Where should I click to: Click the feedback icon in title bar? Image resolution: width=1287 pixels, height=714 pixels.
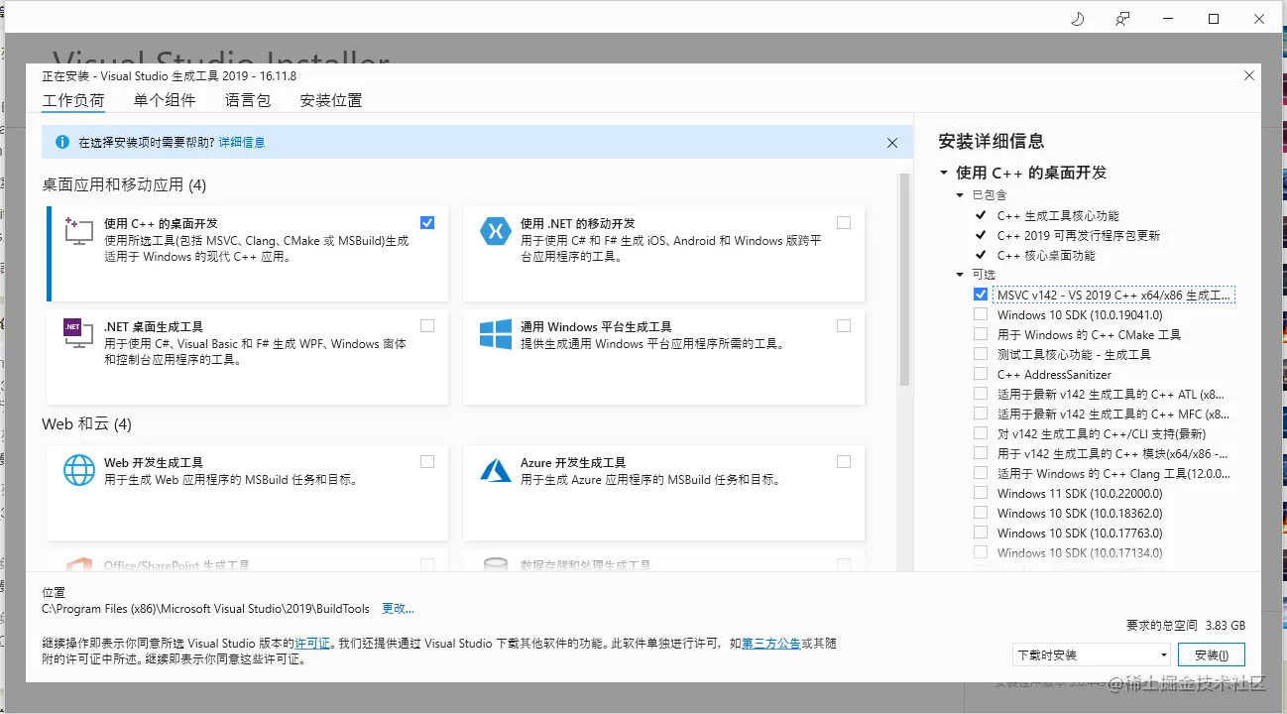(1122, 19)
